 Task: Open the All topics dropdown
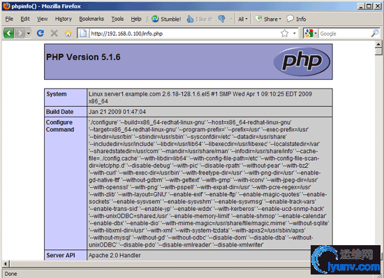243,19
